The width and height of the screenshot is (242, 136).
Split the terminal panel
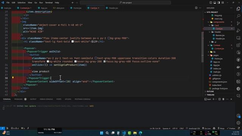click(219, 99)
